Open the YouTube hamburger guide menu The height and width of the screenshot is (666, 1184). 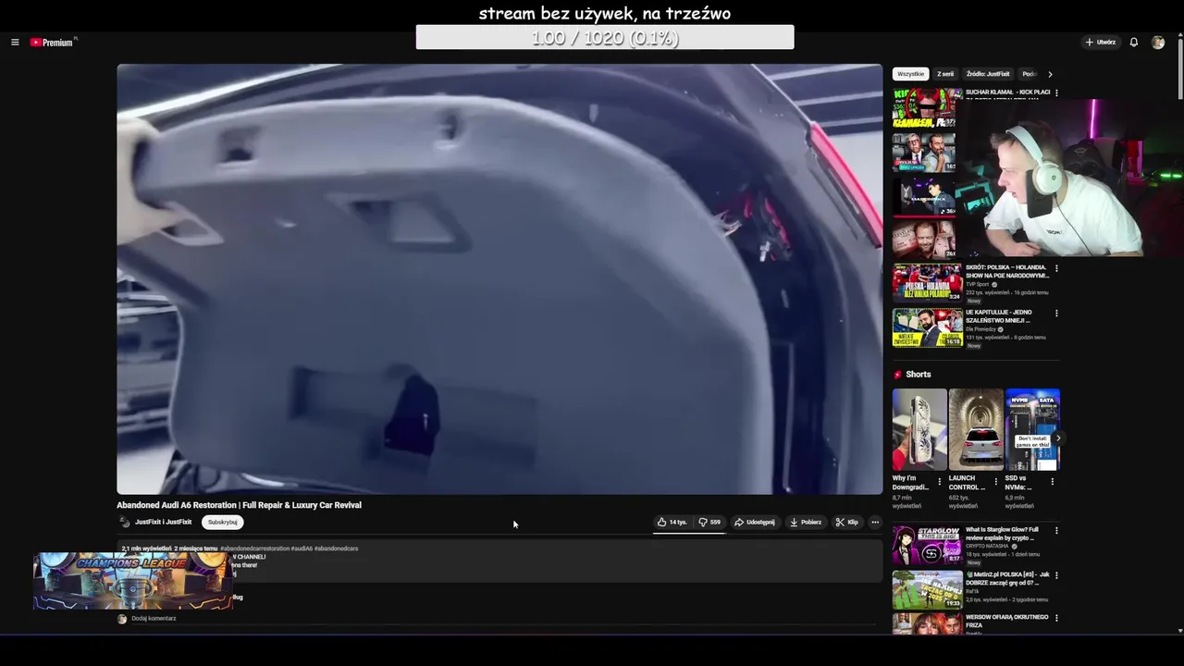click(x=15, y=43)
